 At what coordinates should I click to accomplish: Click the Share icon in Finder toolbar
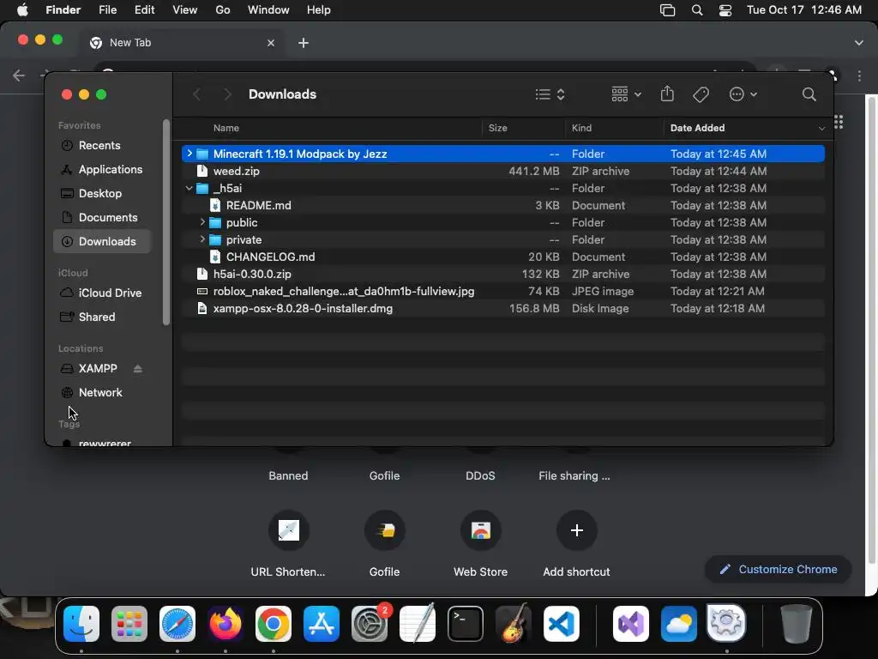pos(667,94)
